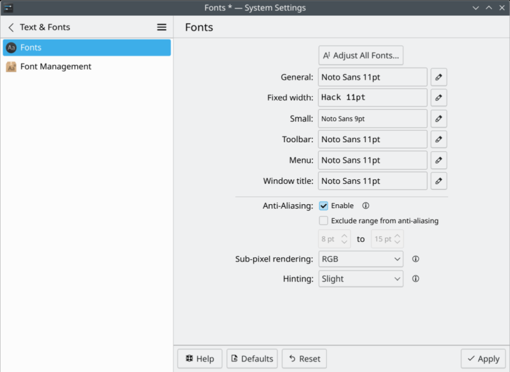Increase the 8 pt value with the stepper

pos(343,236)
